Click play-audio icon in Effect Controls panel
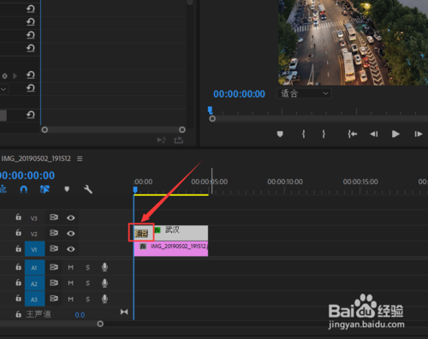 tap(162, 140)
